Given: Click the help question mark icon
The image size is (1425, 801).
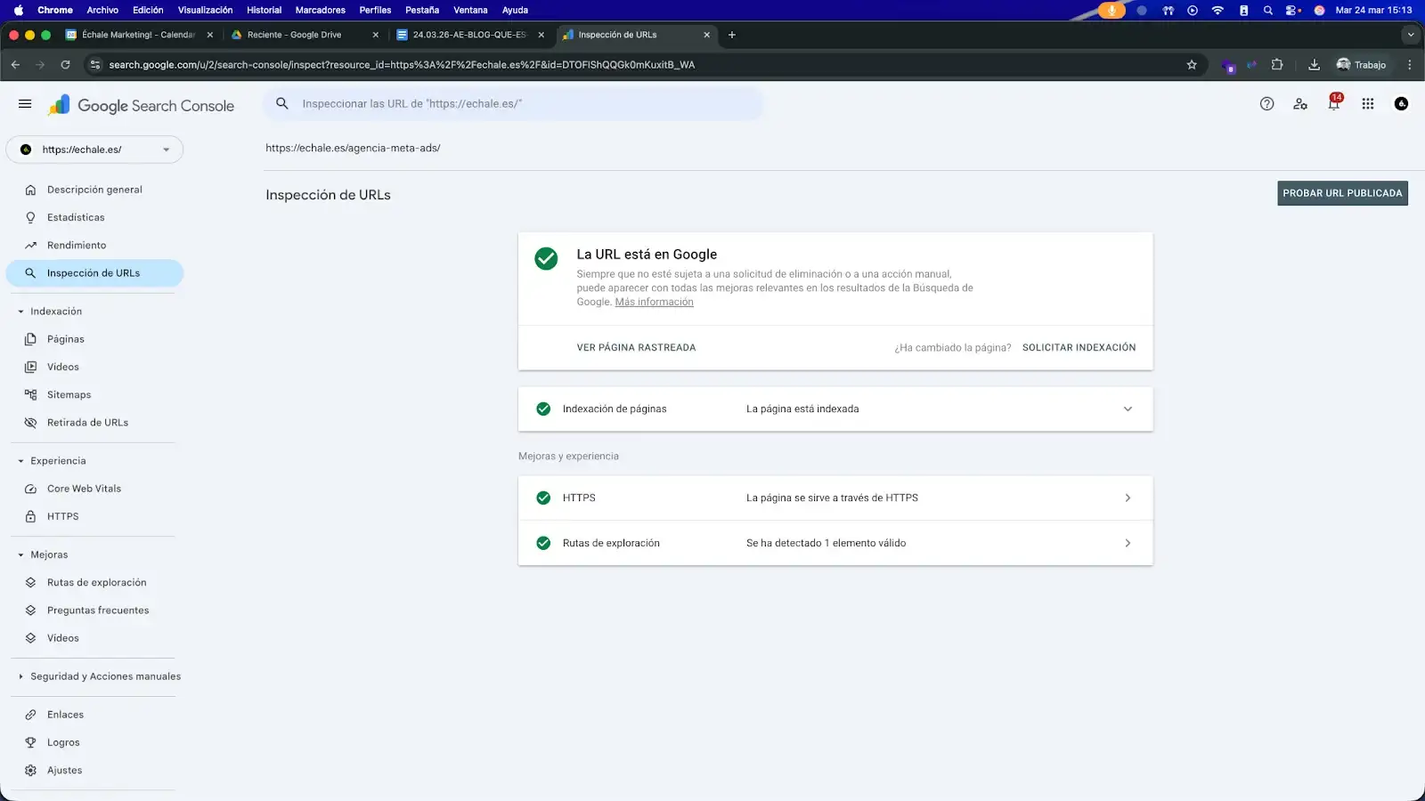Looking at the screenshot, I should click(1266, 104).
